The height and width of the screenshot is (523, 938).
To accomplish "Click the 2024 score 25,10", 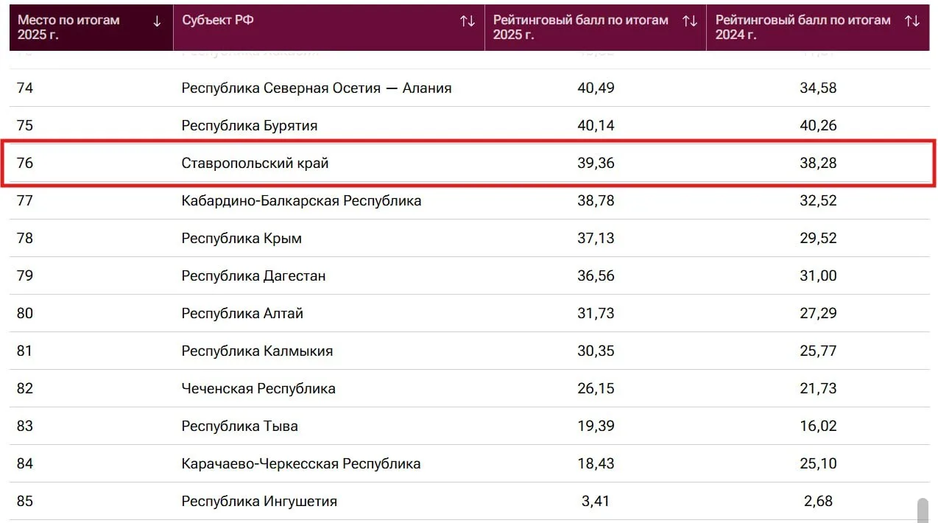I will (818, 463).
